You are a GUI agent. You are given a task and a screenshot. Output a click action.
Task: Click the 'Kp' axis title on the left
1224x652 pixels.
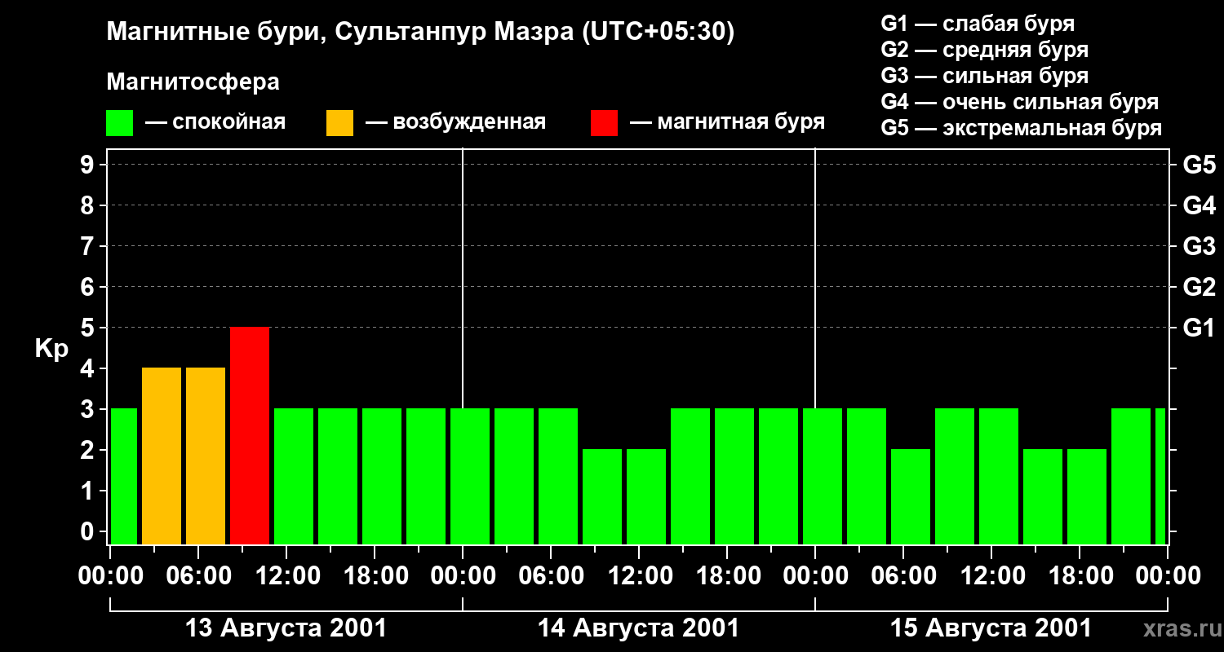click(51, 349)
